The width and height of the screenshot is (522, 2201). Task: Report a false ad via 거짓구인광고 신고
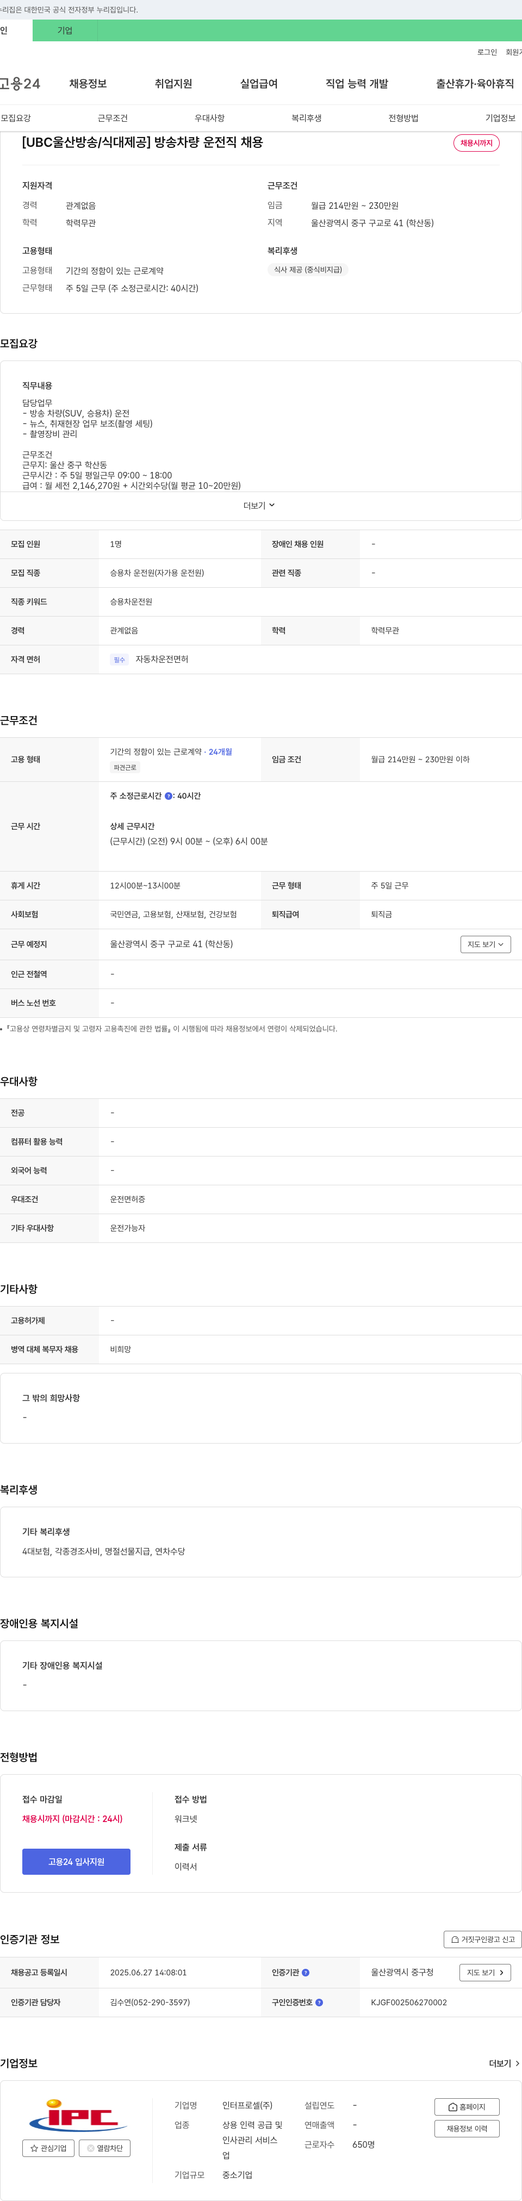tap(483, 1939)
